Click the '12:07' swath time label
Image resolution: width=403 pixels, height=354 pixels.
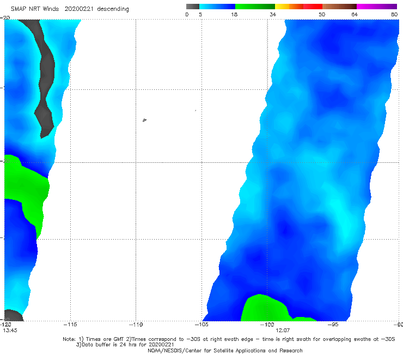(283, 331)
